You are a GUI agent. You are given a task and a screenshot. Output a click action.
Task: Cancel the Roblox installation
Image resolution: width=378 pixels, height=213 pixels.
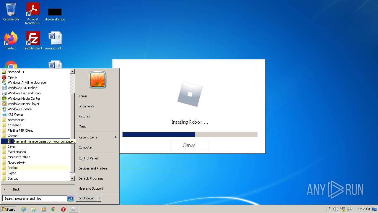(x=190, y=145)
